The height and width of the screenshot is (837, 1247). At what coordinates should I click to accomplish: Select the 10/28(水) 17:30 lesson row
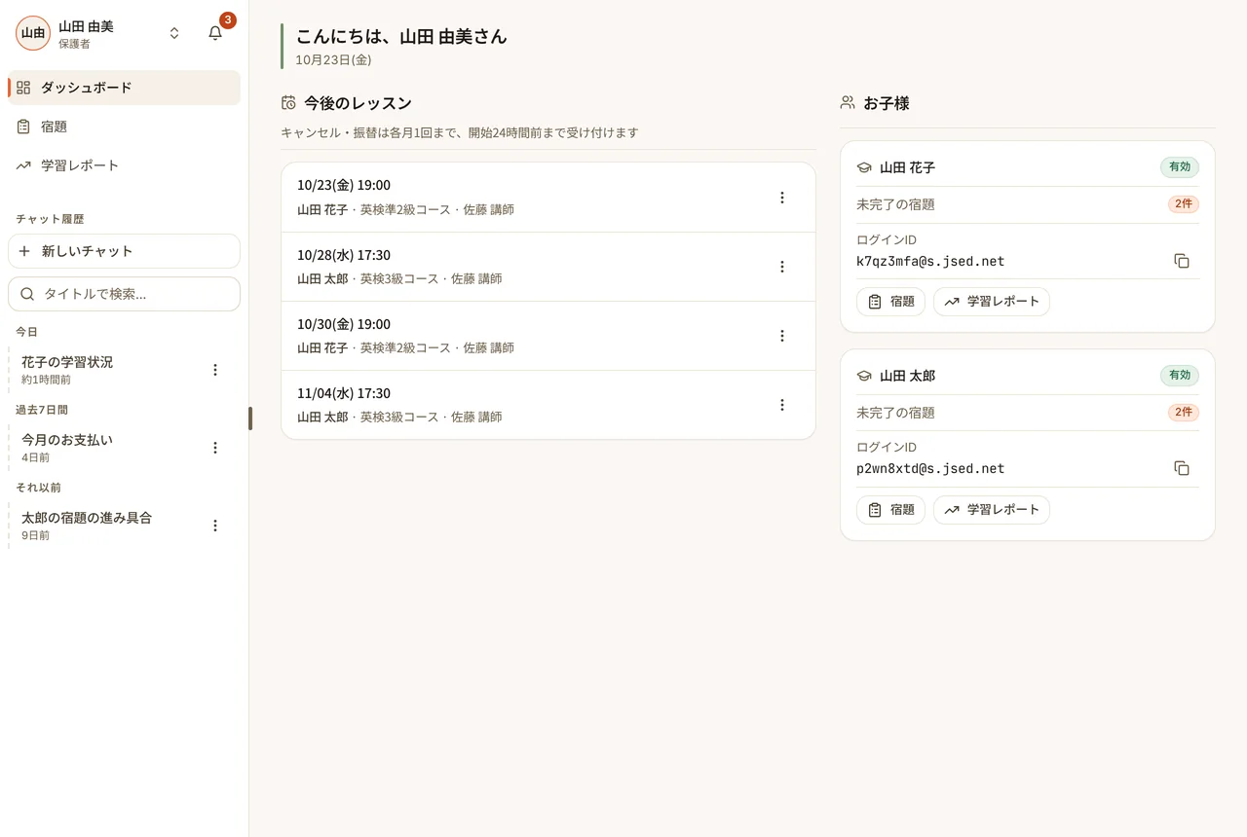[548, 267]
